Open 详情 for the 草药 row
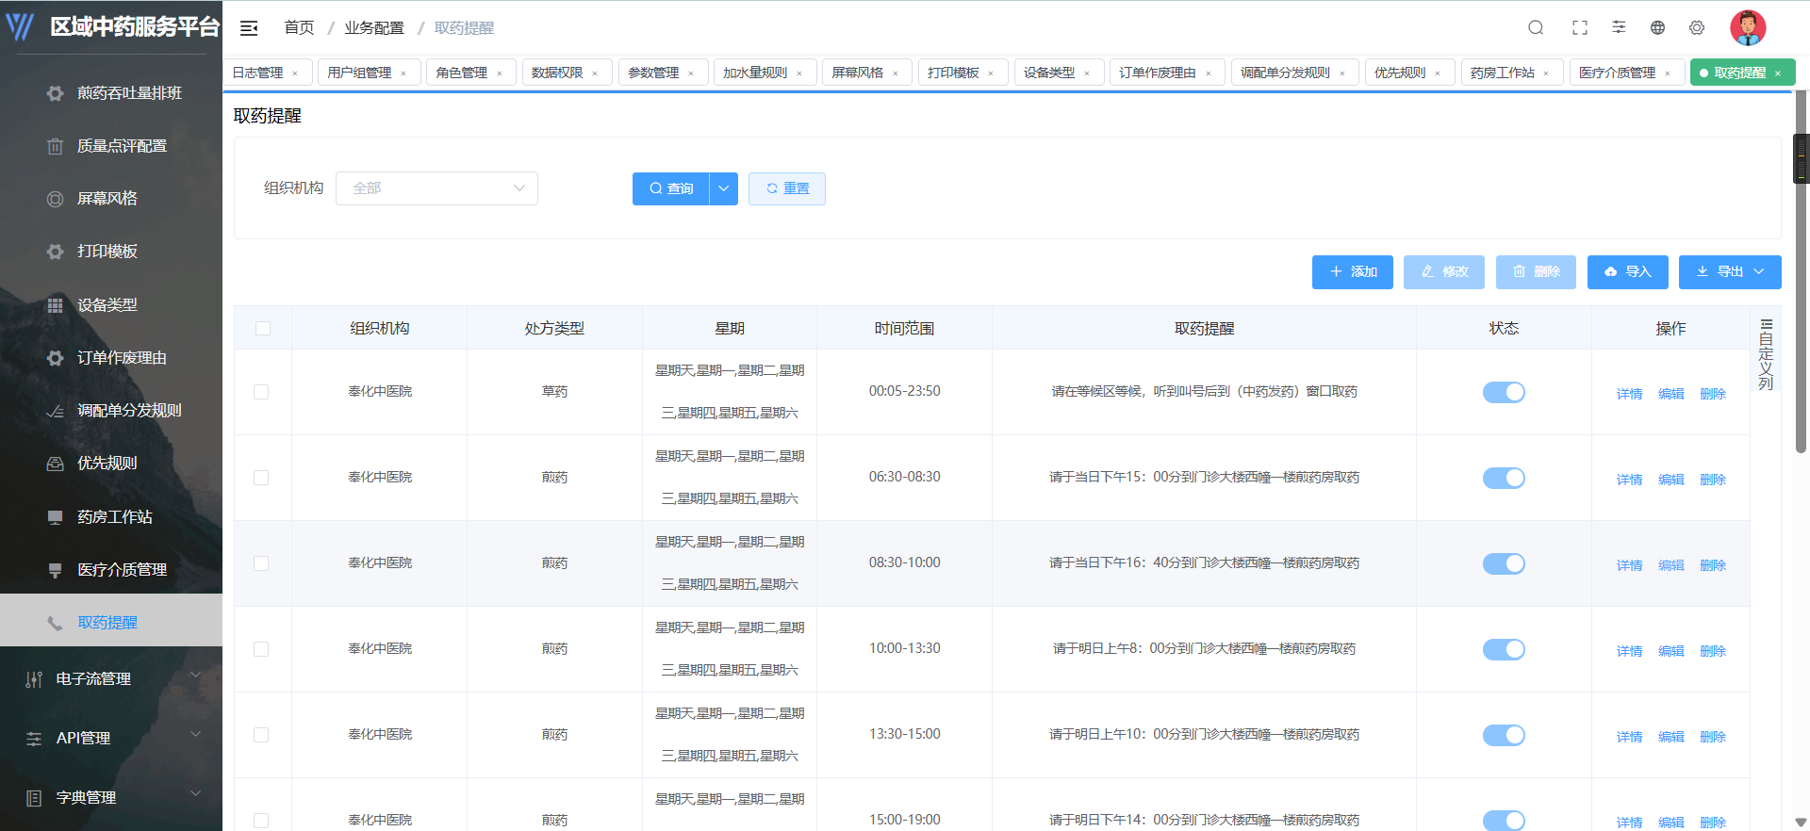The height and width of the screenshot is (831, 1810). pyautogui.click(x=1630, y=394)
